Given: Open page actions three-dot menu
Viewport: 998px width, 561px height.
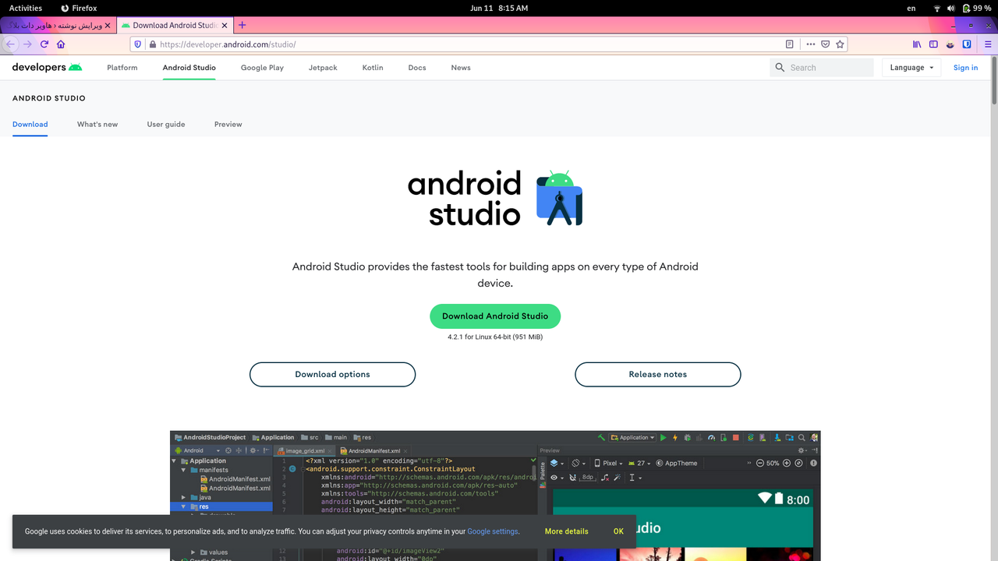Looking at the screenshot, I should (x=811, y=44).
